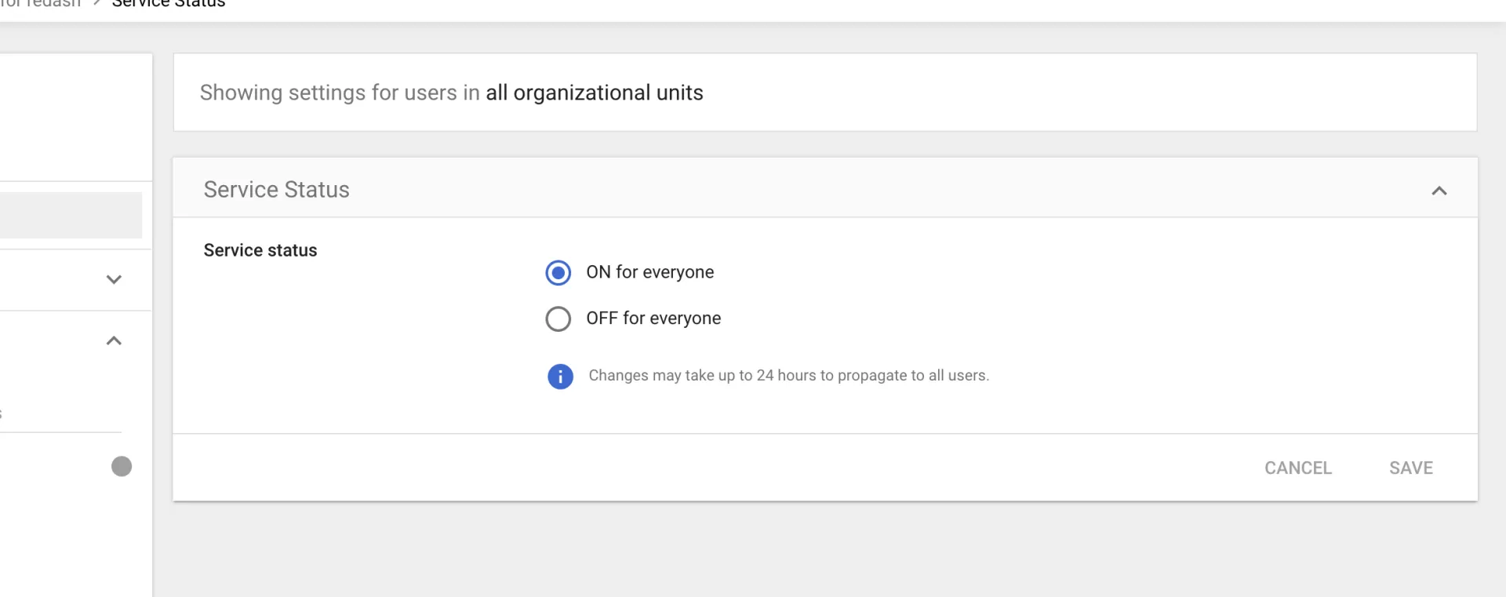Image resolution: width=1506 pixels, height=597 pixels.
Task: Click the breadcrumb separator arrow
Action: point(97,4)
